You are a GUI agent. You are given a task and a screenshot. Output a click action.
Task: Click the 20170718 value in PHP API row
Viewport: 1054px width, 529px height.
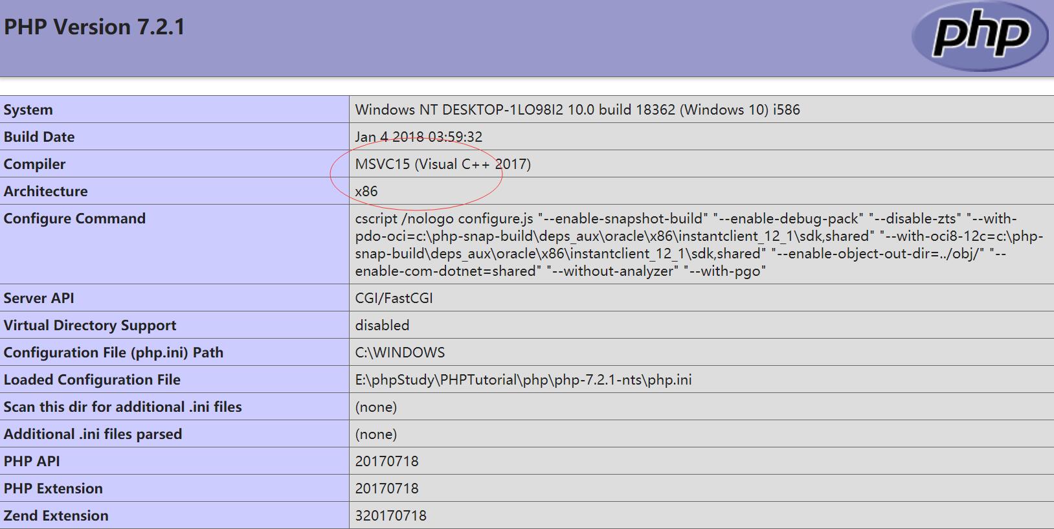[387, 462]
